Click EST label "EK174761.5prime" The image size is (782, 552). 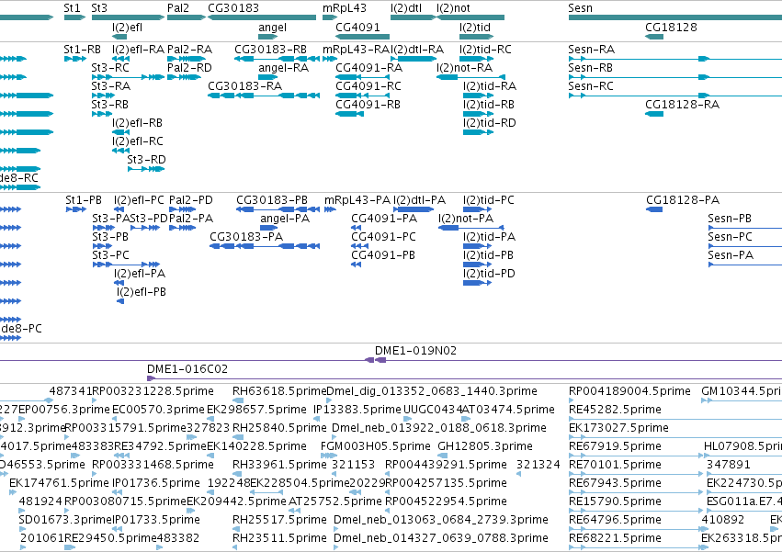[x=59, y=484]
